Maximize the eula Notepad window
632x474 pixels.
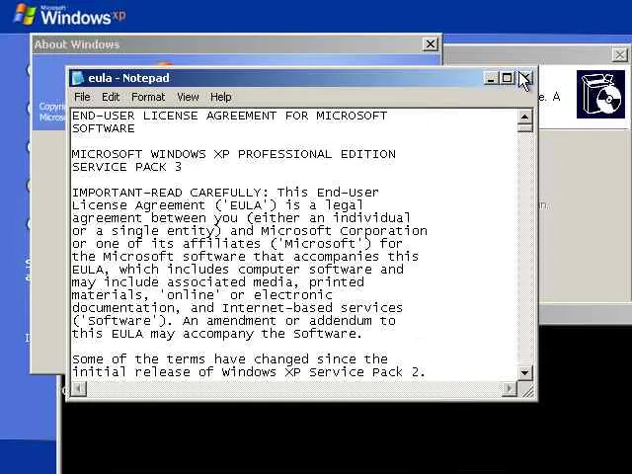pos(507,78)
